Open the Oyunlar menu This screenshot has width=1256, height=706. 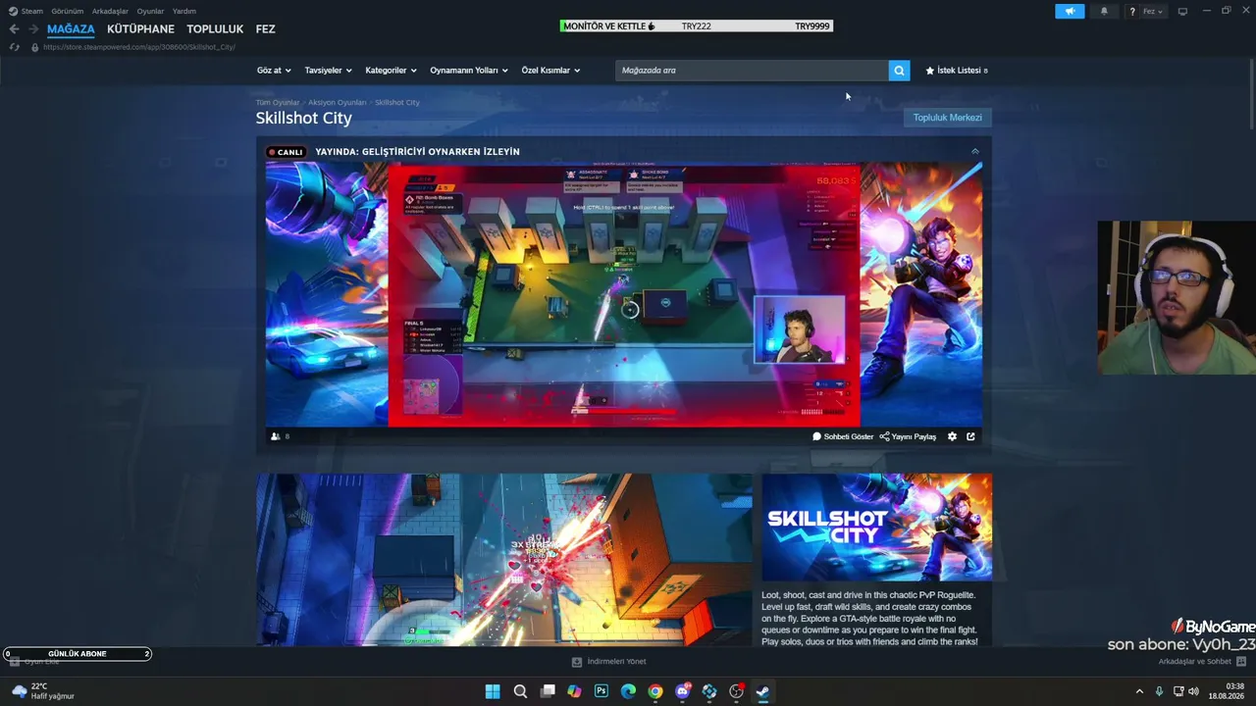point(150,11)
